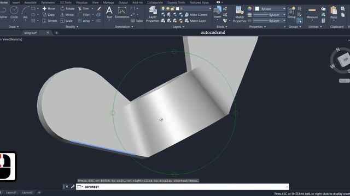Expand the Groups panel
This screenshot has width=350, height=196.
[295, 27]
